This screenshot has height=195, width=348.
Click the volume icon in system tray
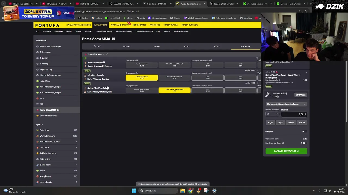point(330,191)
